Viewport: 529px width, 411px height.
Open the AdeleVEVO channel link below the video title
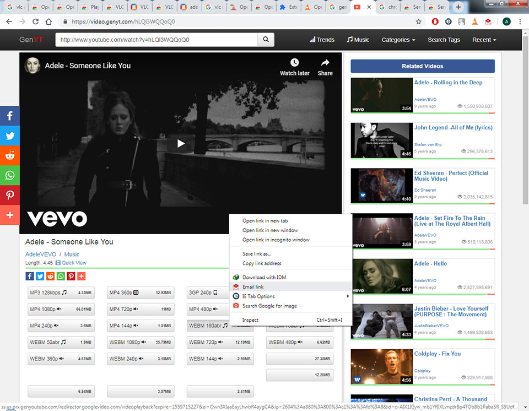[x=41, y=255]
